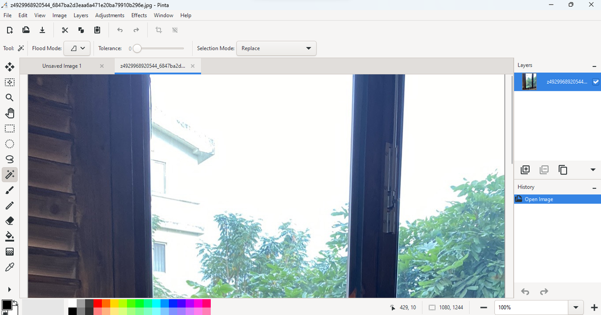The height and width of the screenshot is (315, 601).
Task: Click the Cut scissors icon
Action: pyautogui.click(x=65, y=30)
